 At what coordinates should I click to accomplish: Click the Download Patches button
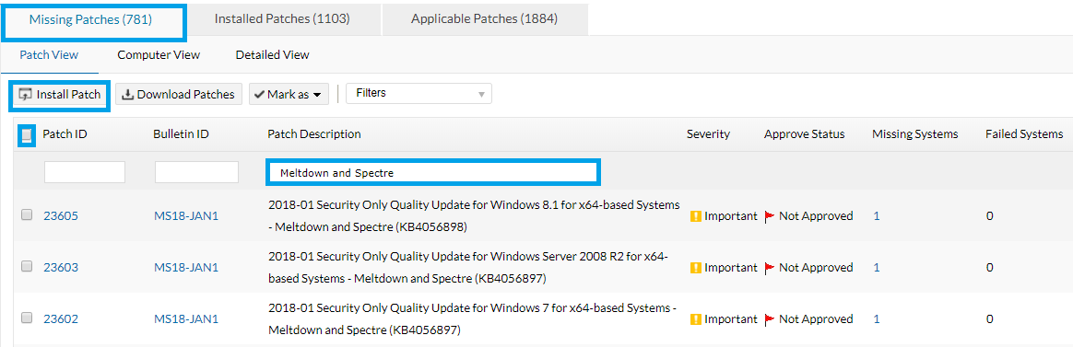pos(179,94)
